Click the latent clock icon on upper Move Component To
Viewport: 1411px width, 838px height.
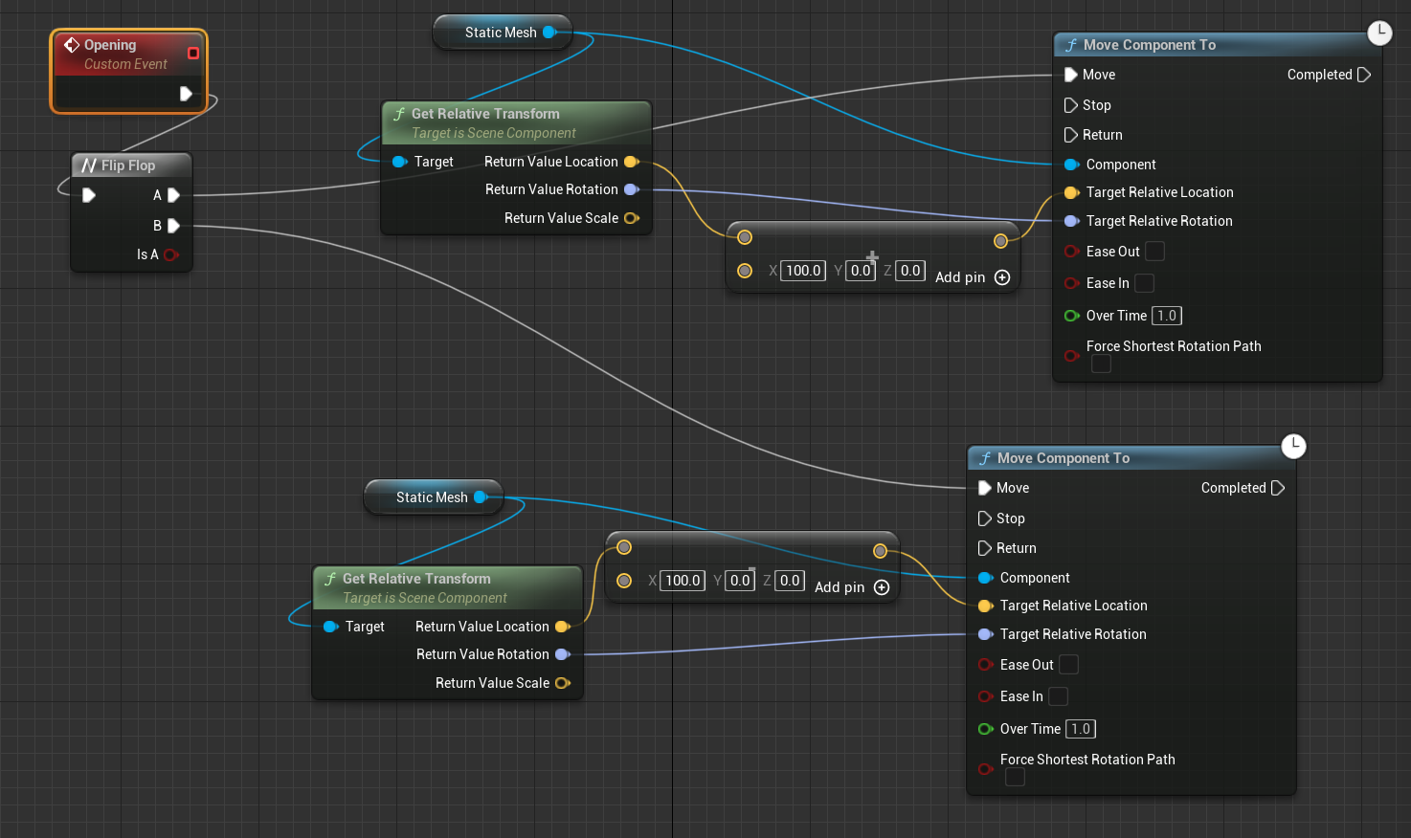tap(1378, 33)
